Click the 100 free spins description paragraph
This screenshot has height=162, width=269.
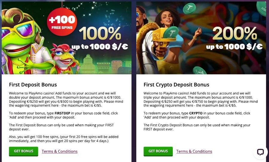[64, 139]
